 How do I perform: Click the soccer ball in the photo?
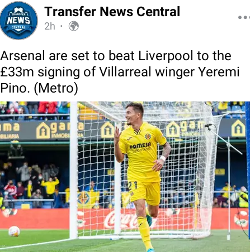[x=14, y=231]
